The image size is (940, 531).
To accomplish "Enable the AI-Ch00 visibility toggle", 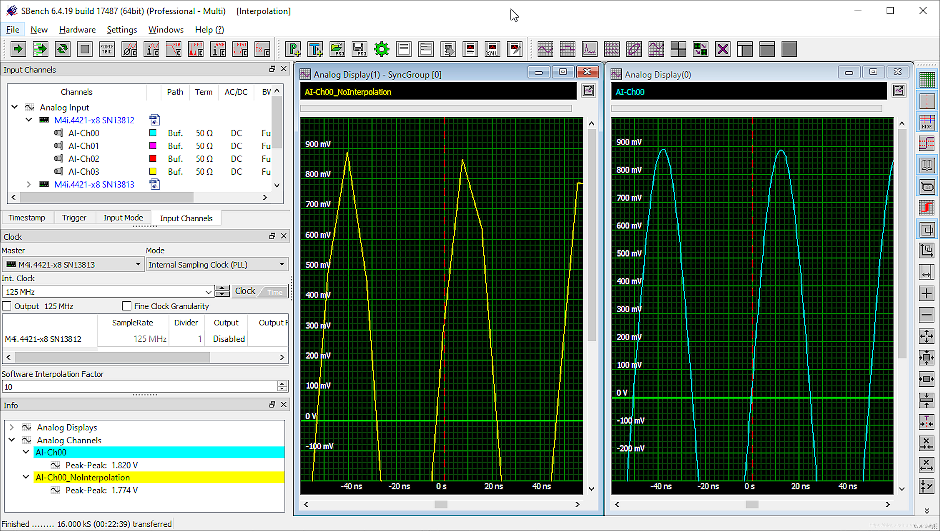I will point(152,133).
